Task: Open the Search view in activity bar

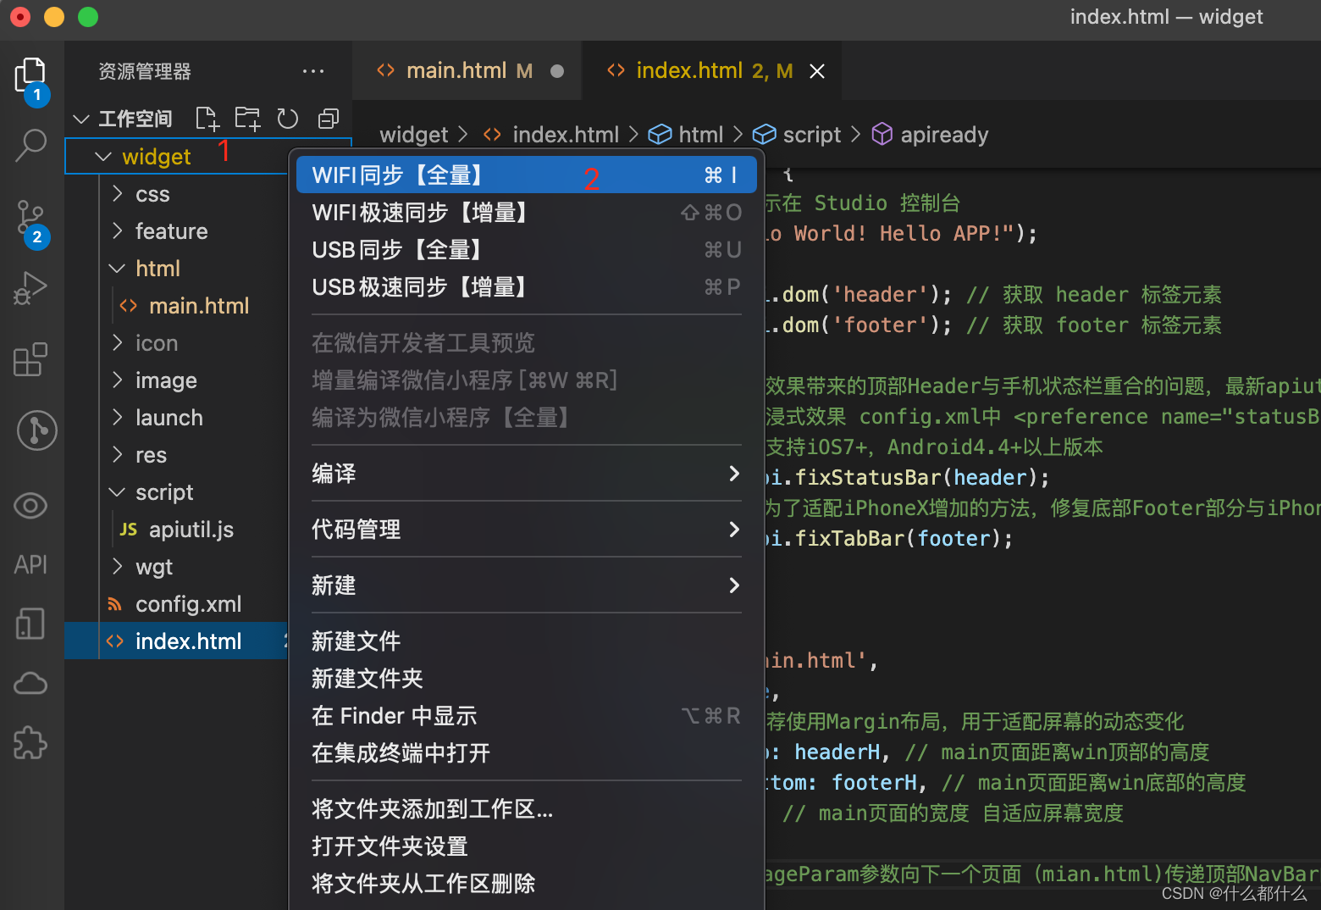Action: click(x=31, y=146)
